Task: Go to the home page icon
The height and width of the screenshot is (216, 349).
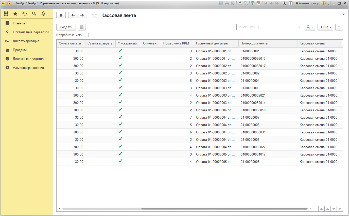Action: tap(61, 15)
